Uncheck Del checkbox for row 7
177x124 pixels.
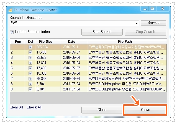(x=30, y=79)
